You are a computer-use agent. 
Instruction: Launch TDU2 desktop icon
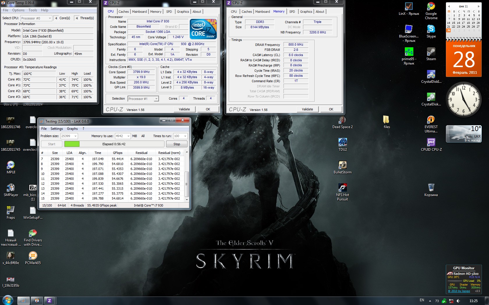pos(342,145)
